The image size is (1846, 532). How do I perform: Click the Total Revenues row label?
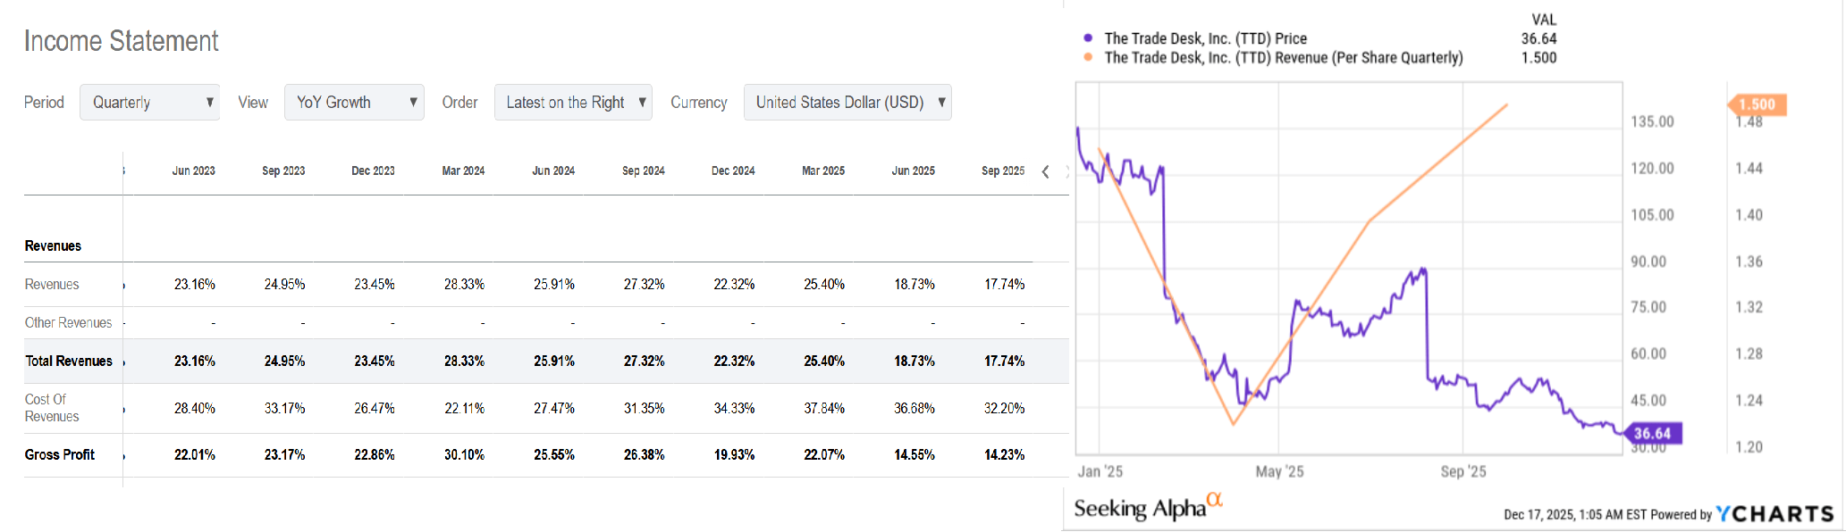coord(69,361)
